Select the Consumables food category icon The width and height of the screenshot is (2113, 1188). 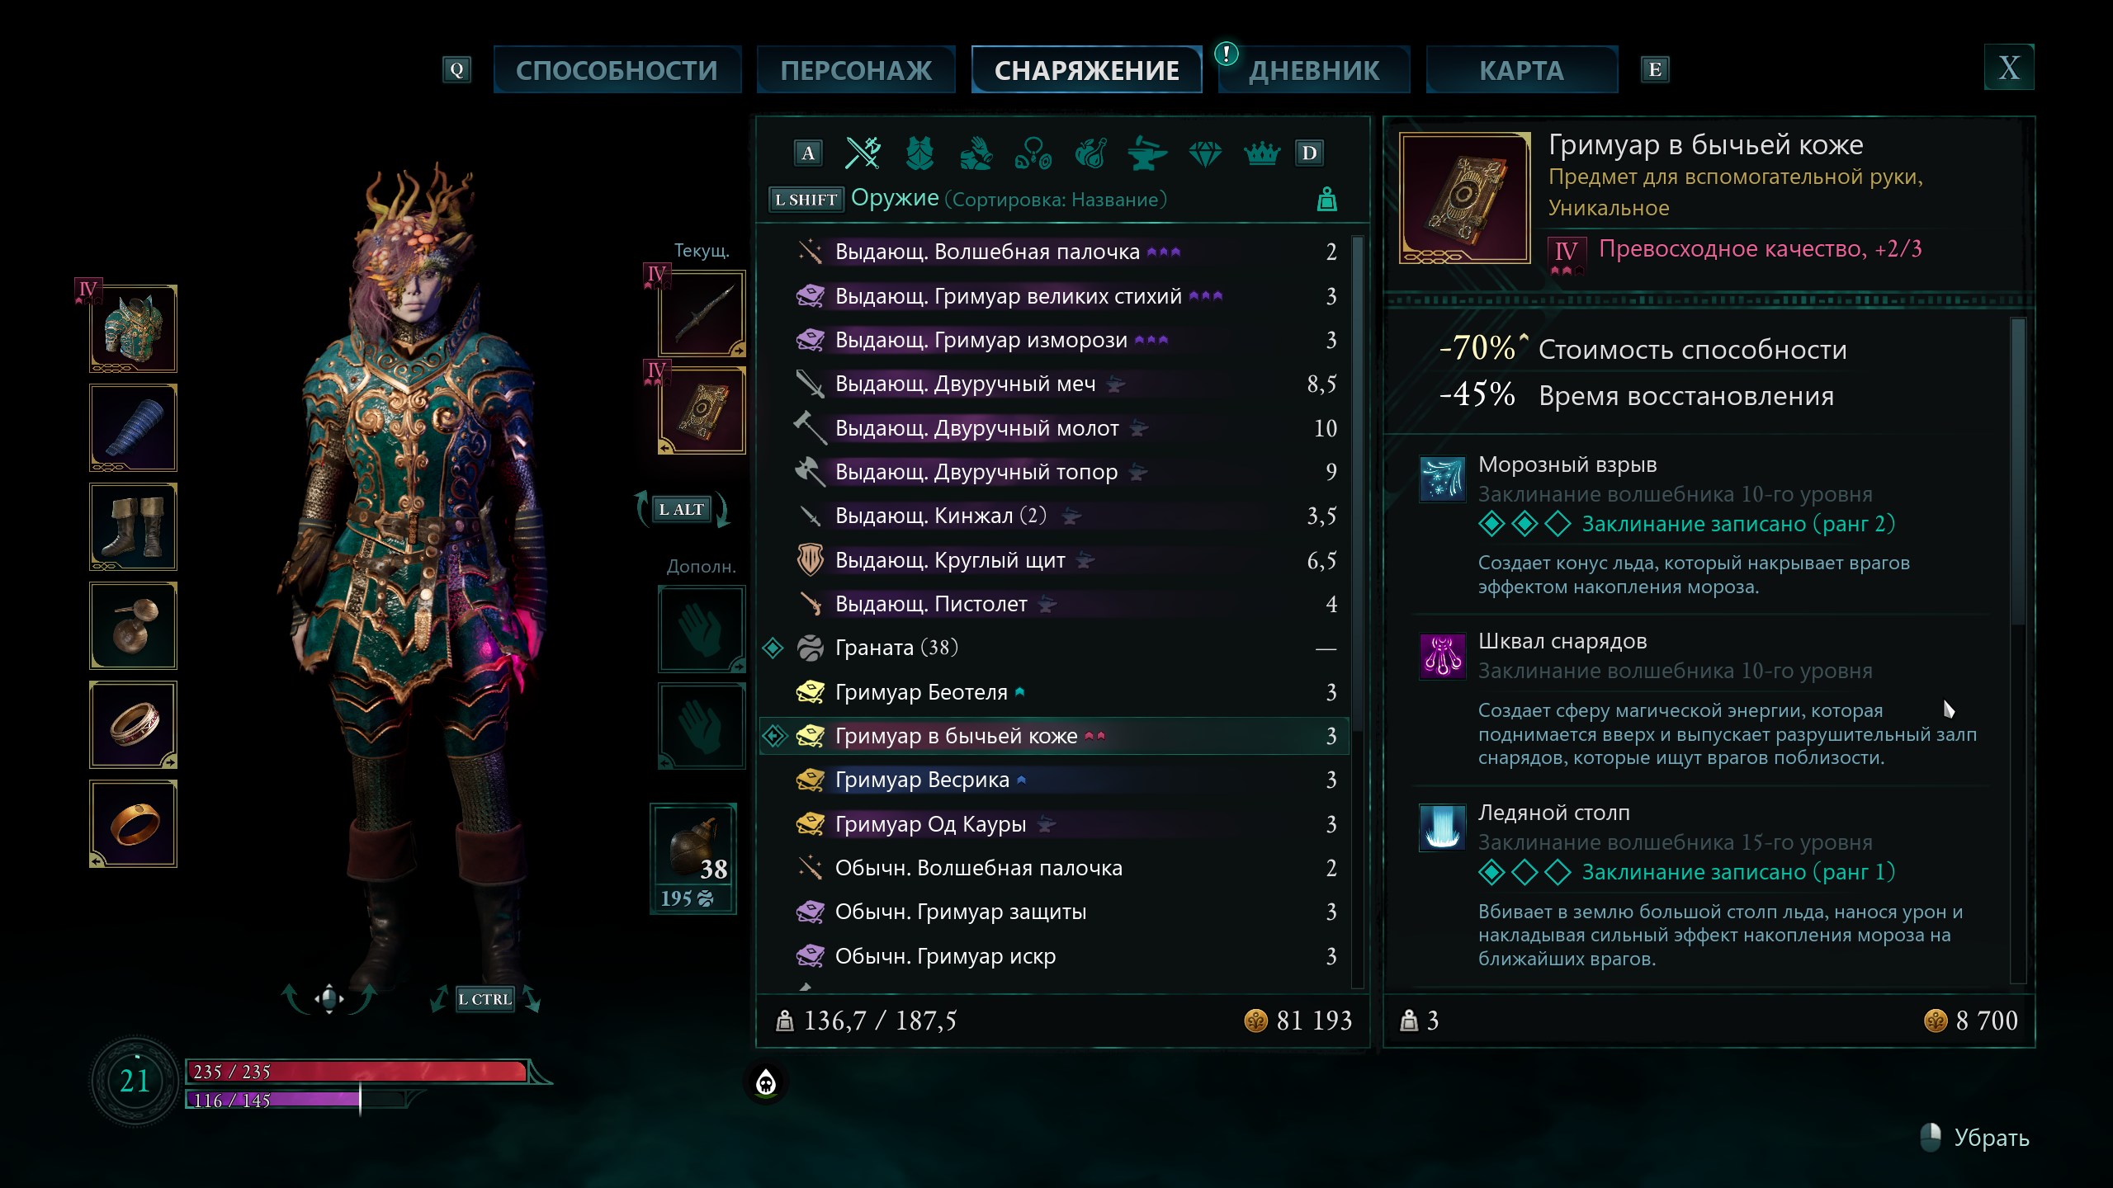(x=1090, y=153)
